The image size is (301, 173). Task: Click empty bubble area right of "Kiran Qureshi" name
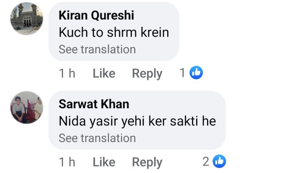tap(157, 15)
